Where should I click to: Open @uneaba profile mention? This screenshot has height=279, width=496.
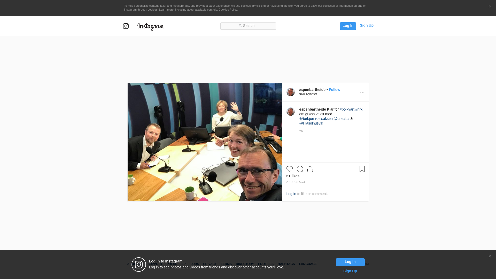click(342, 119)
